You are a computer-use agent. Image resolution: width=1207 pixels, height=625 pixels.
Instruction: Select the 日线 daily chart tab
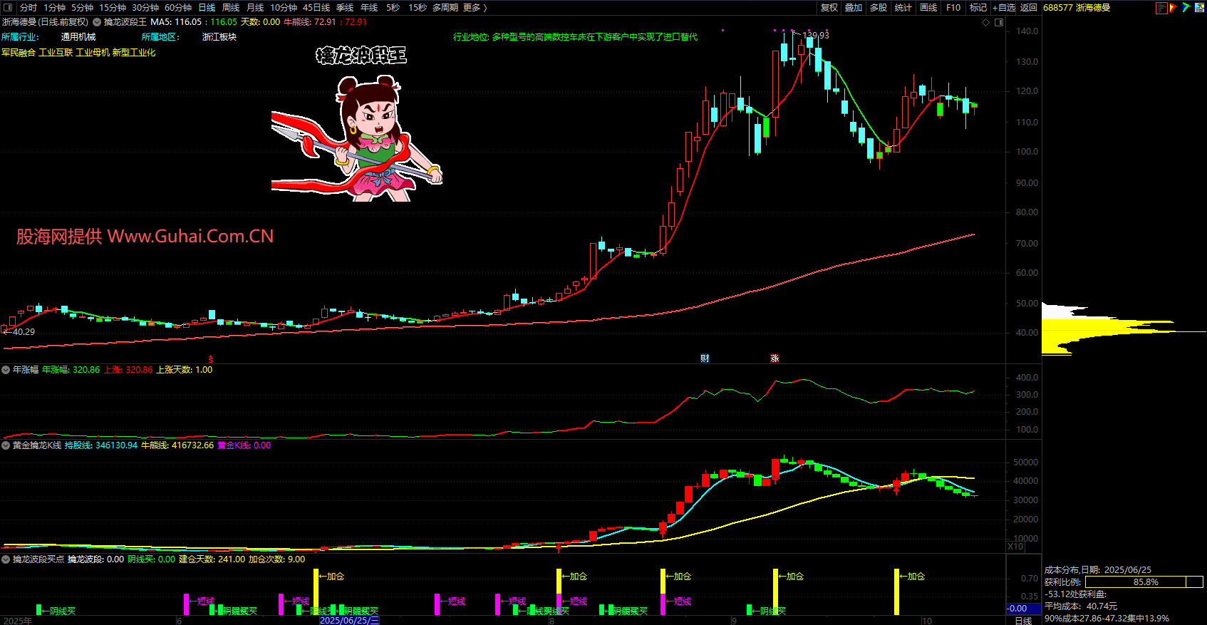(x=207, y=8)
